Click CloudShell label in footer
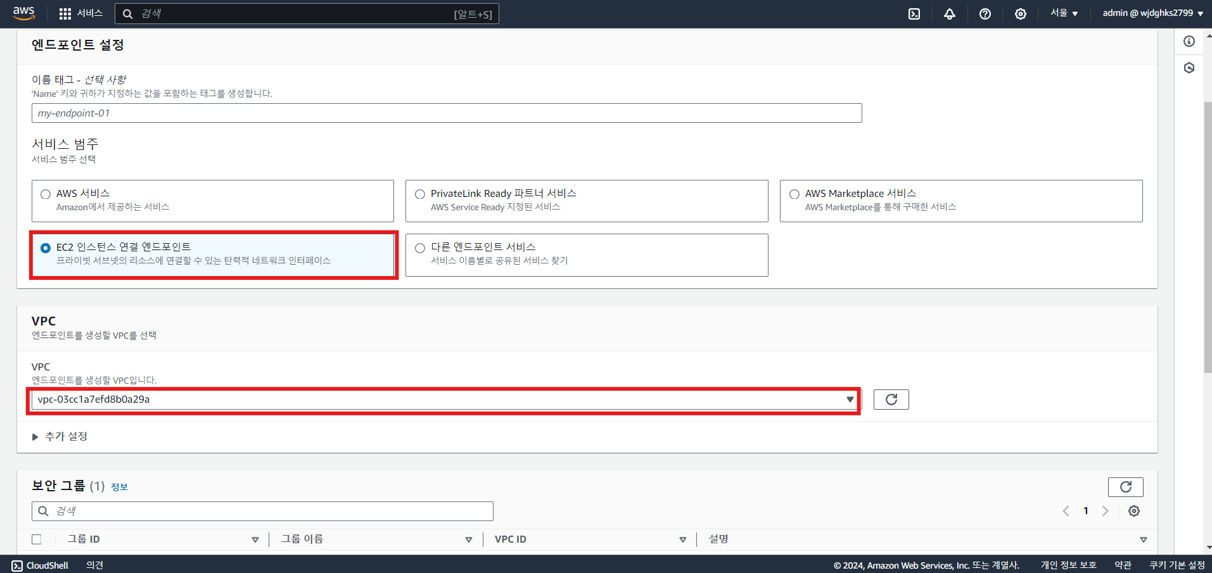 tap(47, 565)
